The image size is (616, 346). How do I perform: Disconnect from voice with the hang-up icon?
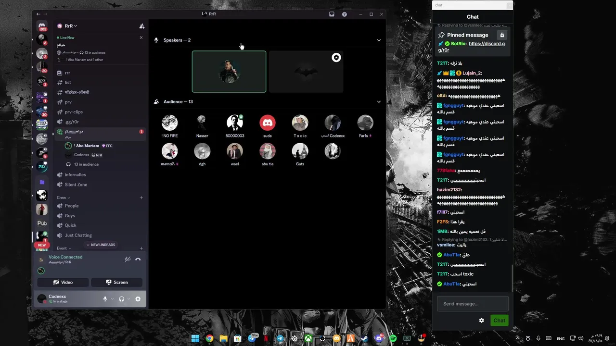point(138,259)
